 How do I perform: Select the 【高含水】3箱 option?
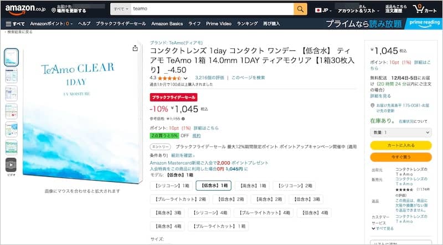(167, 213)
